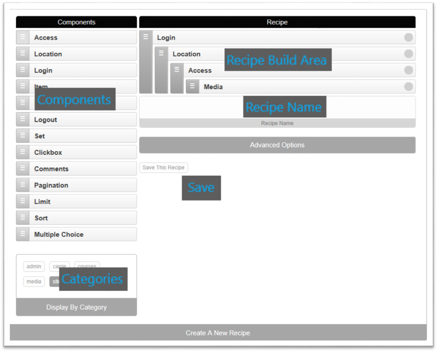Click the circle button on the recipe Access row
This screenshot has height=352, width=438.
pos(408,70)
